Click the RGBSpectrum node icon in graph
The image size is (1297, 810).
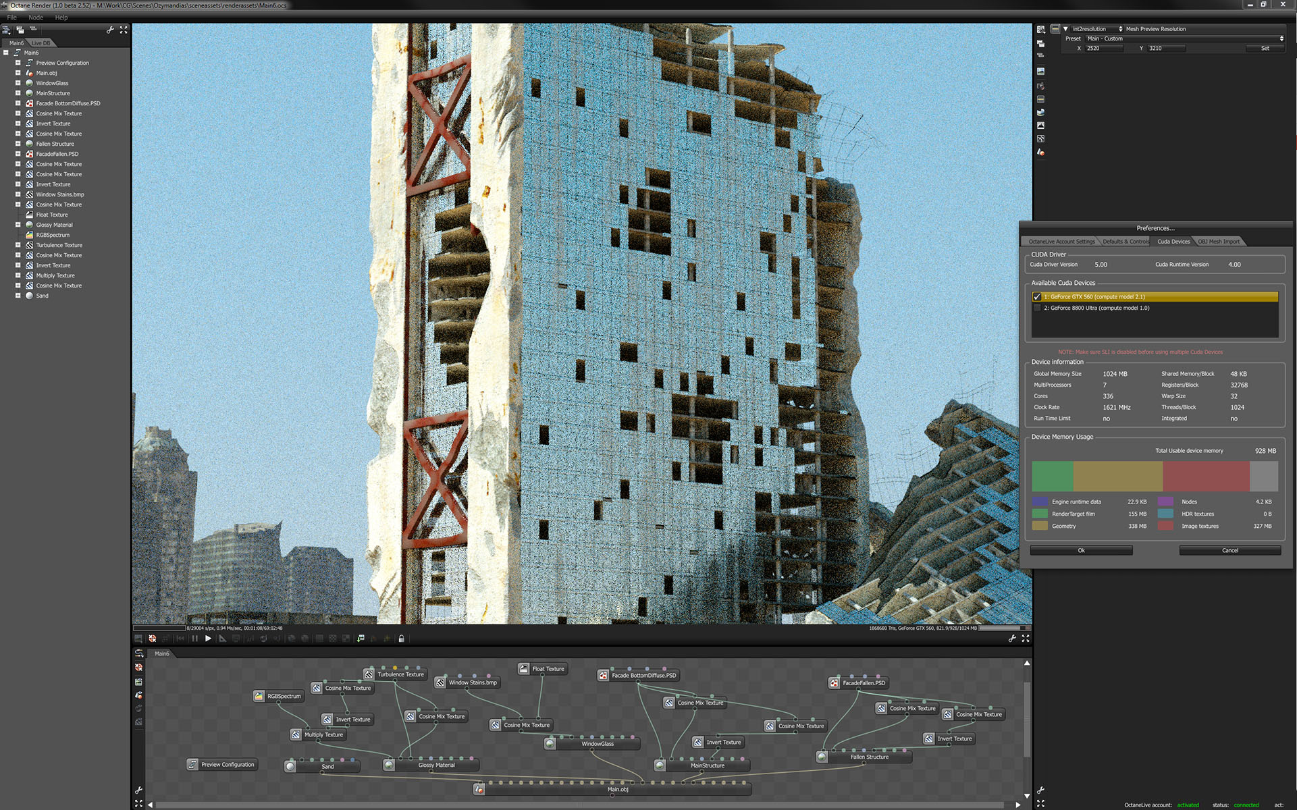click(x=259, y=696)
